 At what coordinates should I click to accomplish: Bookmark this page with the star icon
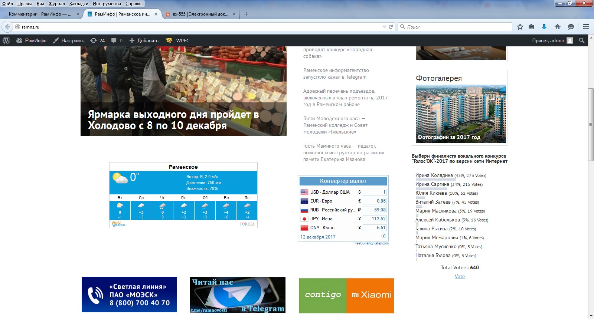pyautogui.click(x=520, y=27)
